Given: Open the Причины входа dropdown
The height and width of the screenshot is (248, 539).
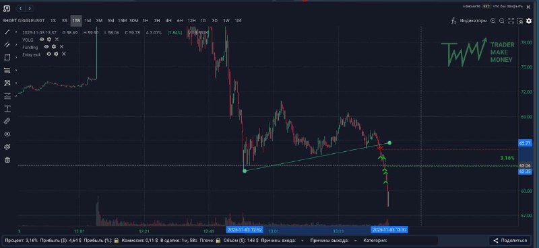Looking at the screenshot, I should click(x=303, y=241).
